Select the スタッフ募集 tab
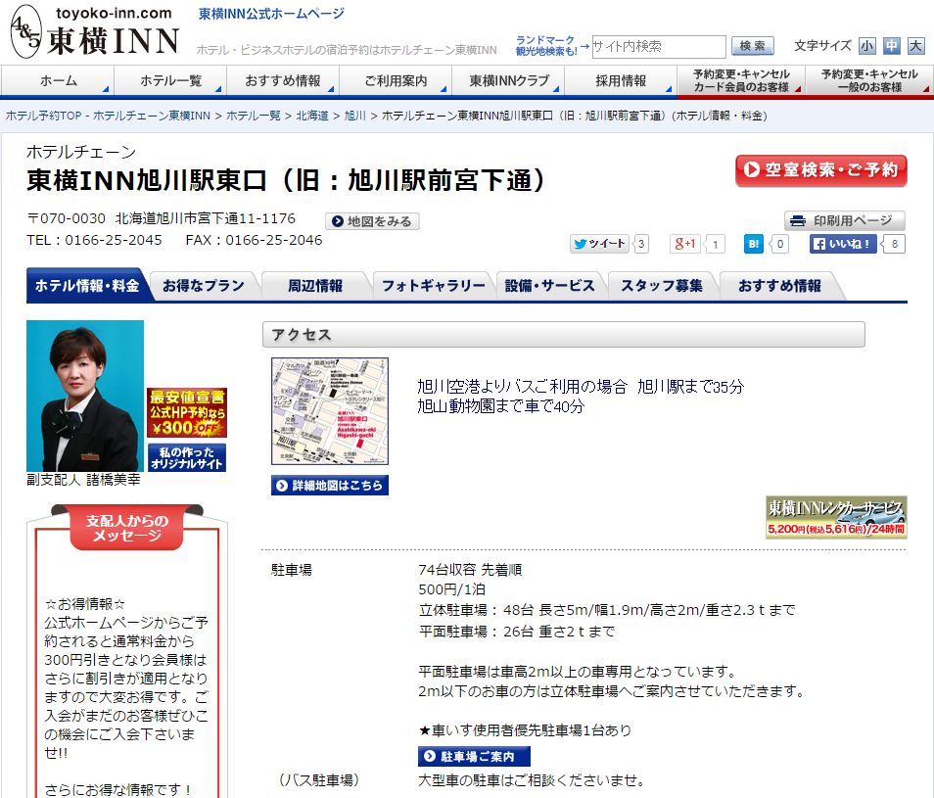934x798 pixels. 662,286
